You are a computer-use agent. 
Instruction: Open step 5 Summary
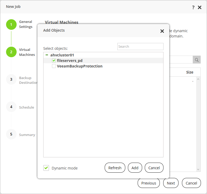11,134
